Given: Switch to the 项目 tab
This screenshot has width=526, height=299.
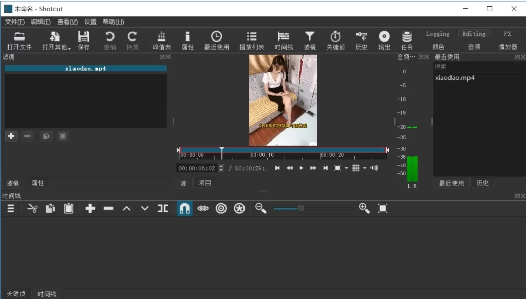Looking at the screenshot, I should (x=205, y=183).
